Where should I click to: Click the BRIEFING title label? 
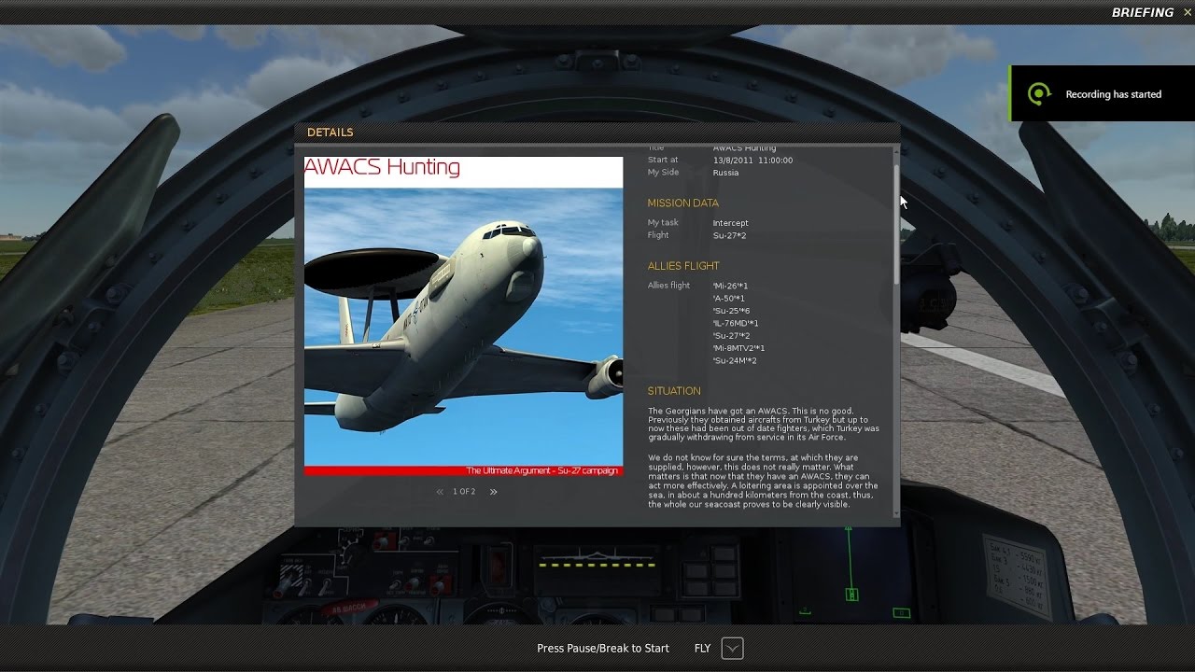[1143, 13]
